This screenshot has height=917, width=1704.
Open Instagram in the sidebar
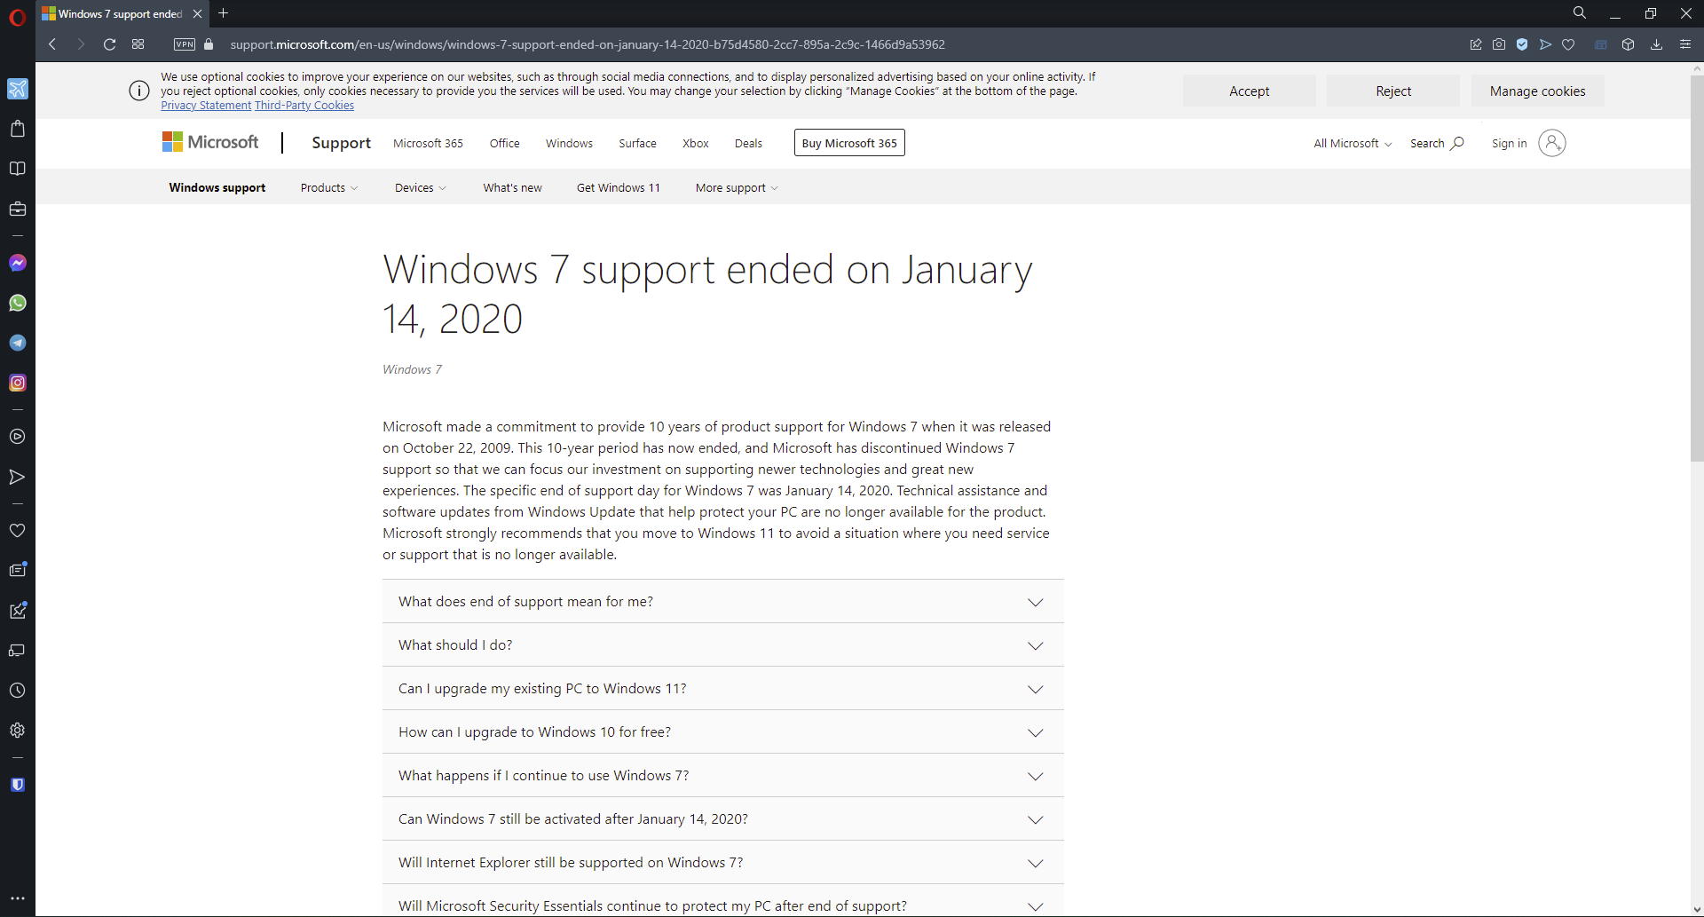(18, 383)
